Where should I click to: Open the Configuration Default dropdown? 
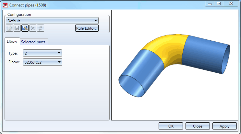click(52, 21)
